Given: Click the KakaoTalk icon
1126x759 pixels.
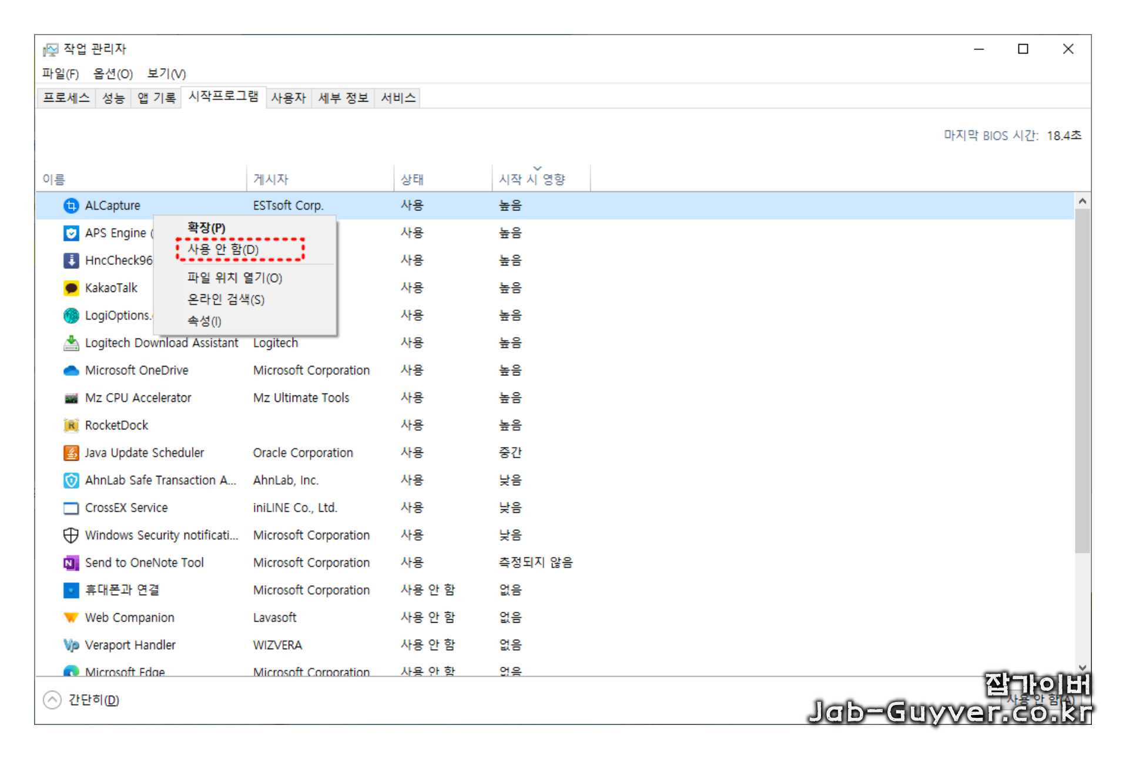Looking at the screenshot, I should [x=71, y=288].
